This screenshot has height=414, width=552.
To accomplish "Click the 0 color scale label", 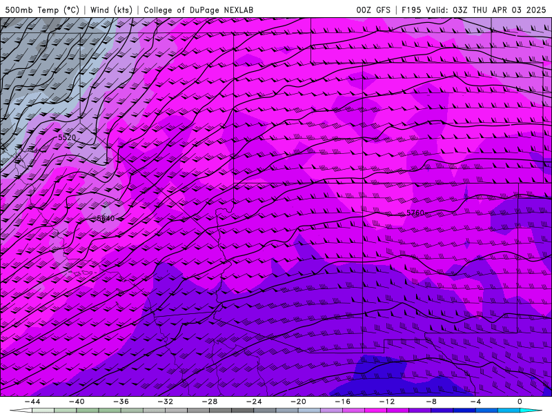I will pyautogui.click(x=520, y=402).
